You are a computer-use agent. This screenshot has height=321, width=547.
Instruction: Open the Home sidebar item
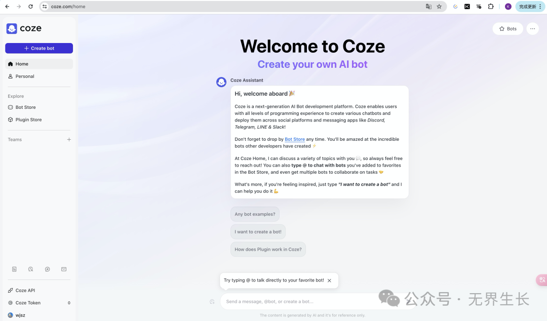[39, 64]
